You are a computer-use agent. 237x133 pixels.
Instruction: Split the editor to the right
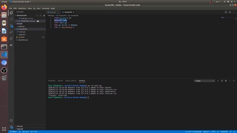(230, 12)
